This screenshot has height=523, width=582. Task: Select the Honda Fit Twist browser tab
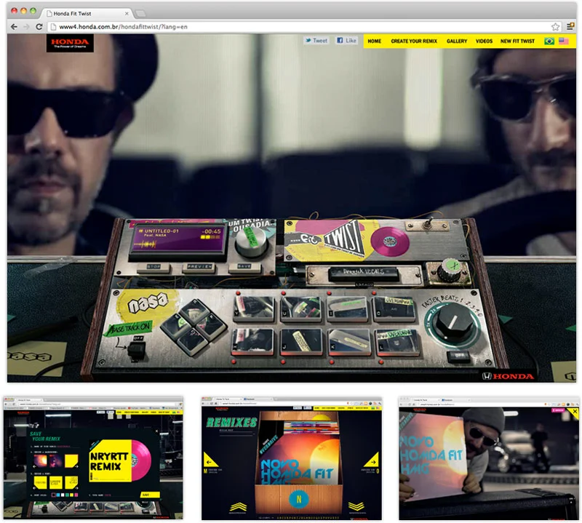[87, 13]
